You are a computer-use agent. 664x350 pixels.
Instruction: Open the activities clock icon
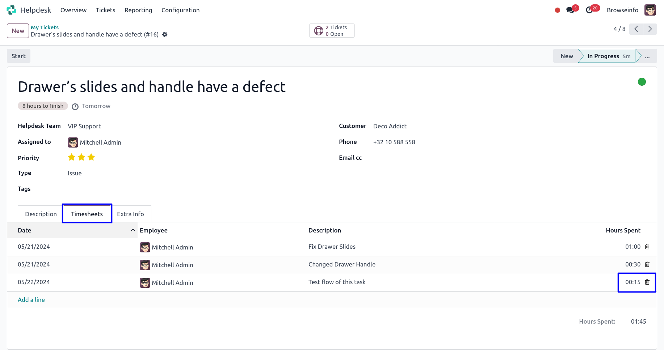click(589, 10)
